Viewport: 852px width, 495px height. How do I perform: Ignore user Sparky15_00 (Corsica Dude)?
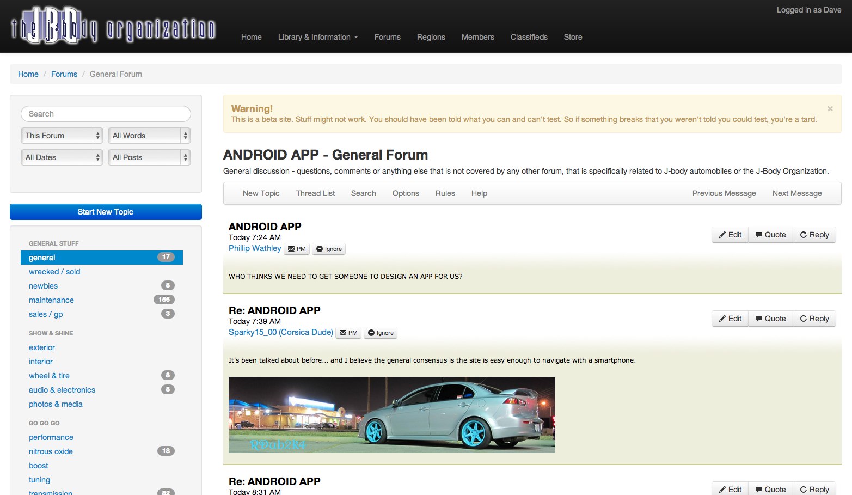click(381, 333)
